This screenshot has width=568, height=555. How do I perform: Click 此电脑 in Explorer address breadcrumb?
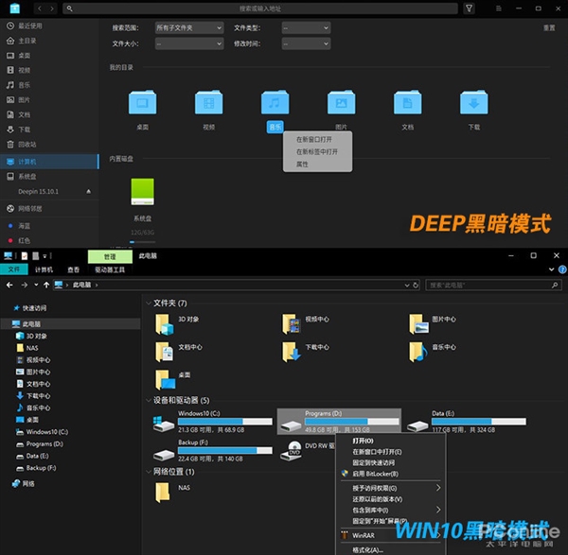click(x=81, y=286)
